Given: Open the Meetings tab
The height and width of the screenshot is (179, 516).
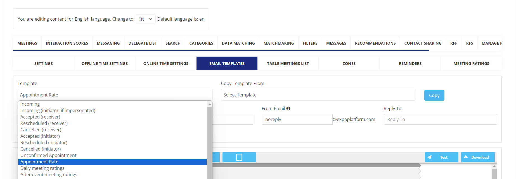Looking at the screenshot, I should [27, 43].
